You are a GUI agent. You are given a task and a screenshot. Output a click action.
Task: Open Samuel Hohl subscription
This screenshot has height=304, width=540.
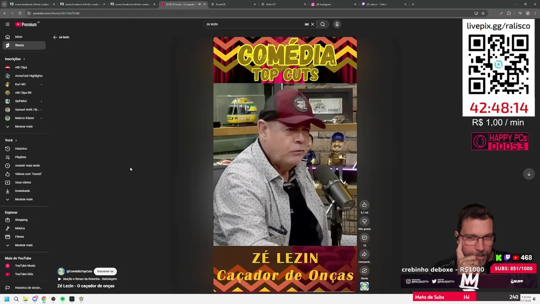point(23,110)
